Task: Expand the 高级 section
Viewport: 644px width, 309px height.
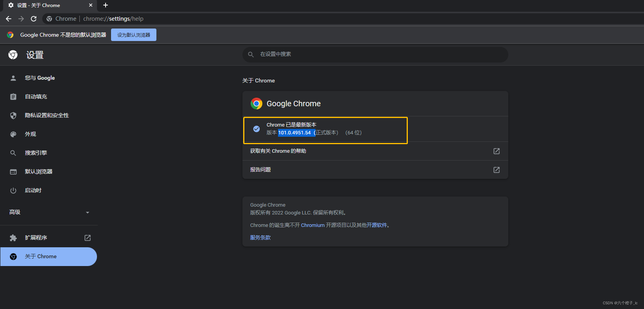Action: point(49,212)
